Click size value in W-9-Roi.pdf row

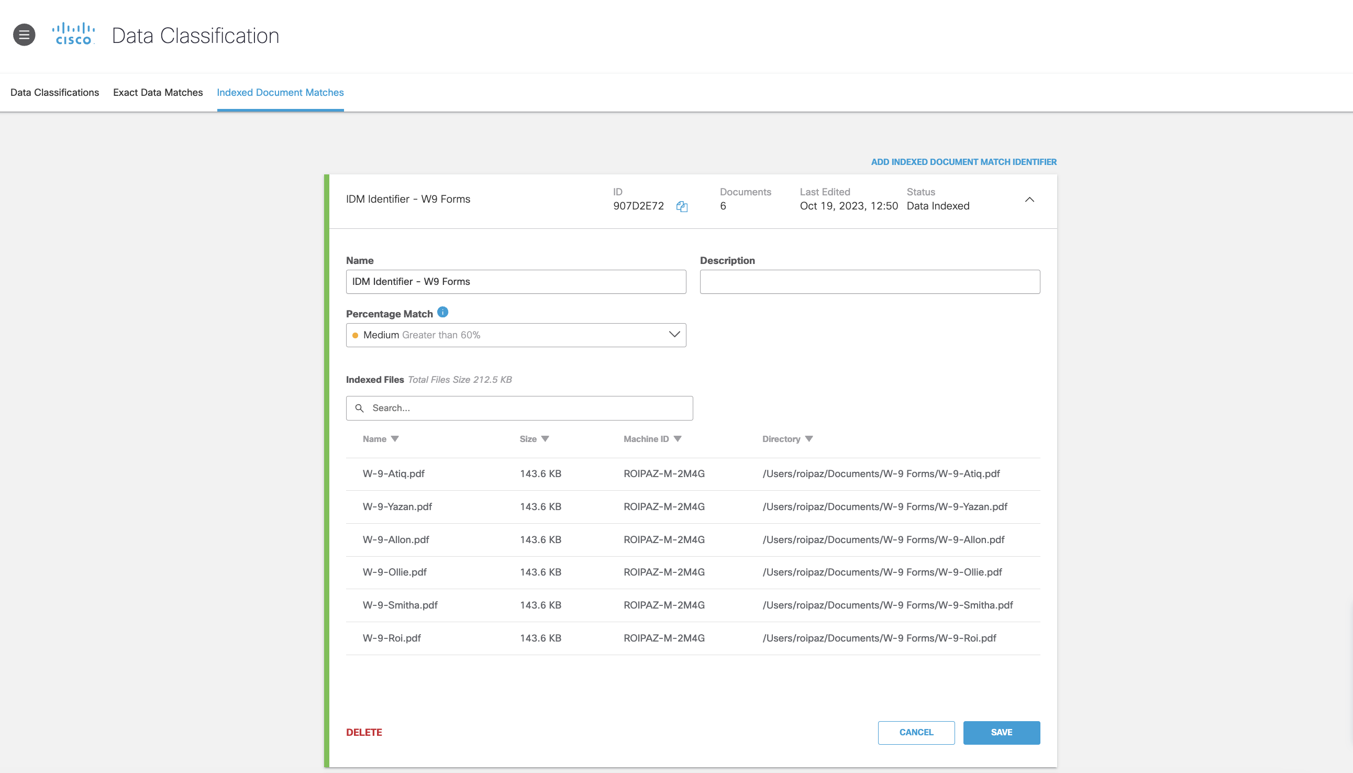[540, 637]
